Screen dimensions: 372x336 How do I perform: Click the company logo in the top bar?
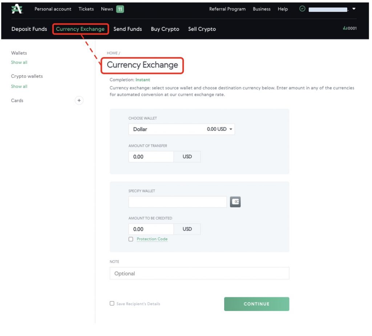[x=17, y=9]
